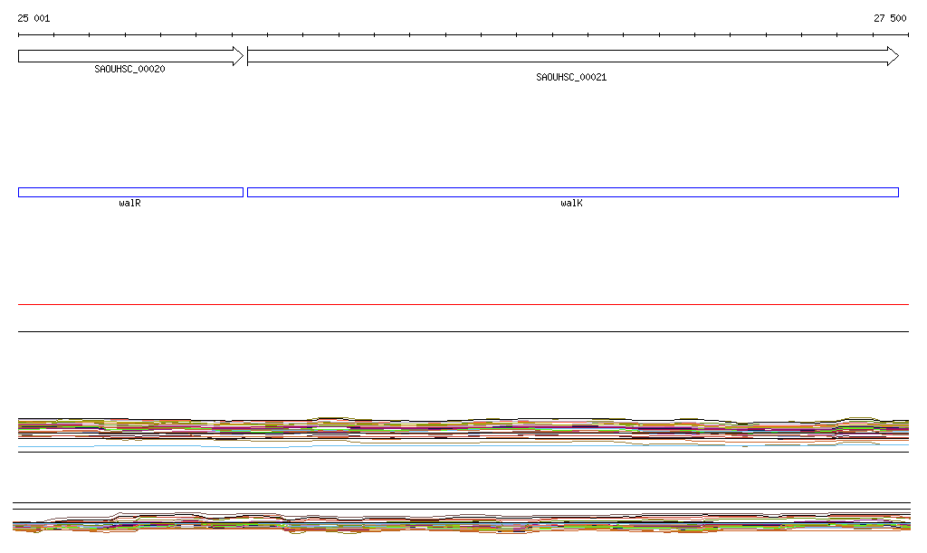Click the red horizontal track line
Screen dimensions: 927x553
click(x=463, y=305)
